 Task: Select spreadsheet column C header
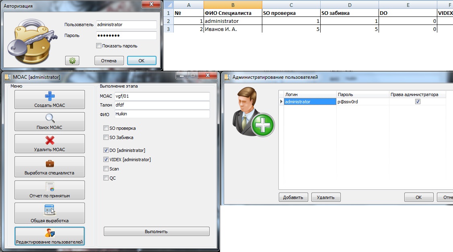coord(291,5)
